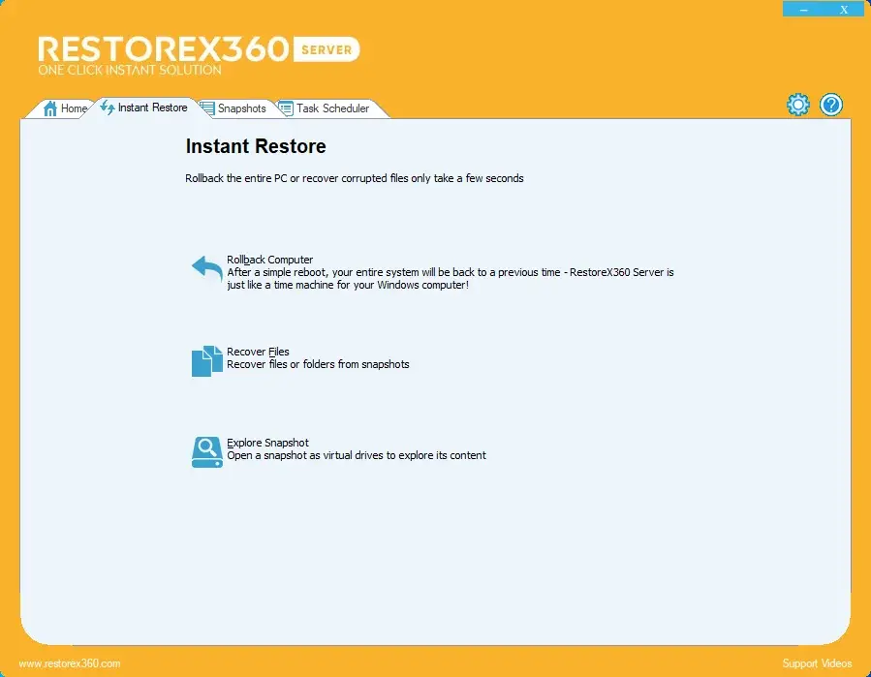Select the Recover Files option text
Viewport: 871px width, 677px height.
point(258,352)
